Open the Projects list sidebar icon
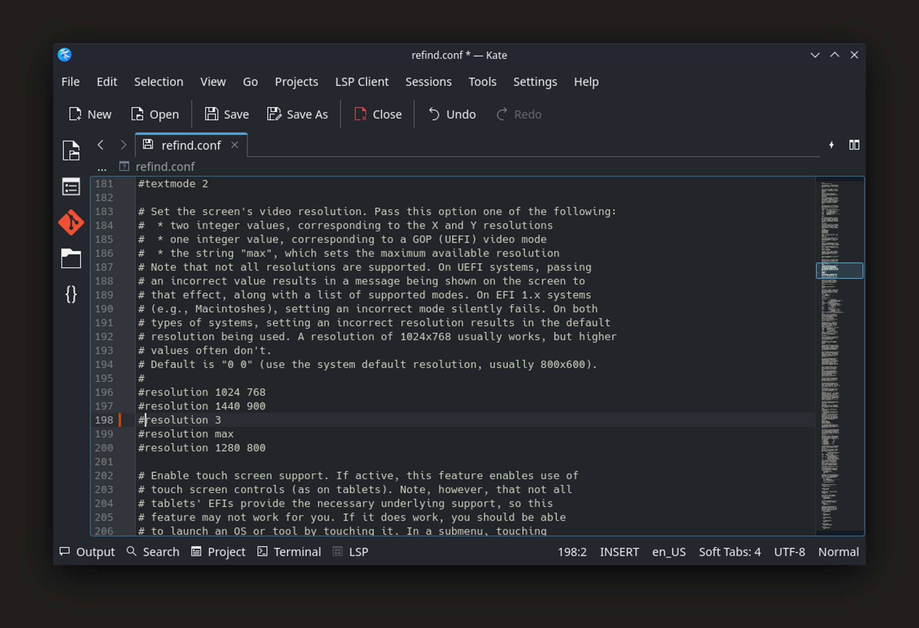The width and height of the screenshot is (919, 628). point(71,187)
